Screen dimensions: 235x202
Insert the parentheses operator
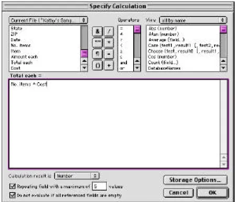98,66
